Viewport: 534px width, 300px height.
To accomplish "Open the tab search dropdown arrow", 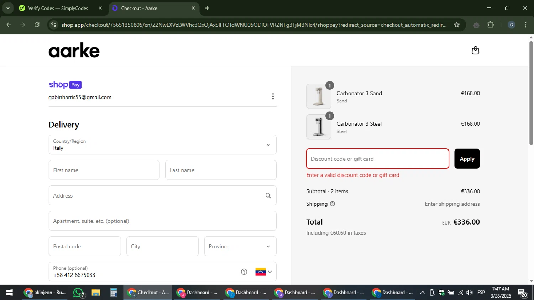I will (x=8, y=8).
